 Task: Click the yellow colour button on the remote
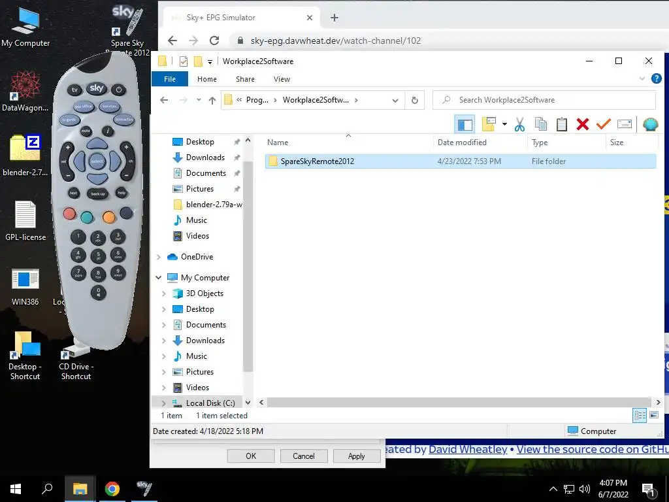[109, 217]
